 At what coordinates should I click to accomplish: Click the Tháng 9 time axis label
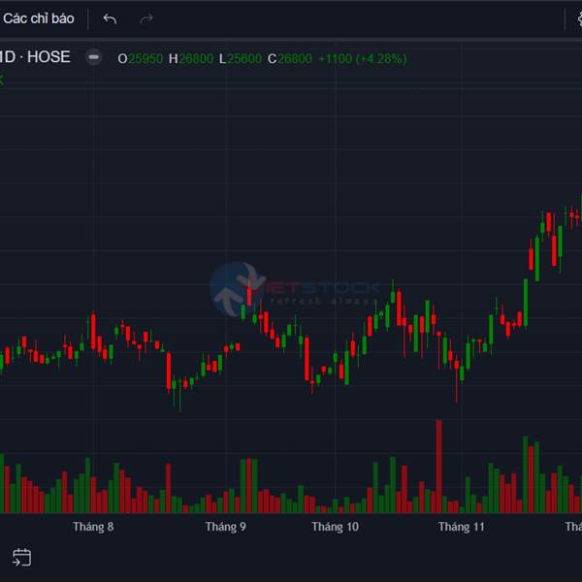[226, 527]
